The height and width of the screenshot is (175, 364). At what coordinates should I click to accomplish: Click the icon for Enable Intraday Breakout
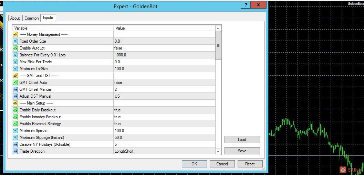coord(15,117)
